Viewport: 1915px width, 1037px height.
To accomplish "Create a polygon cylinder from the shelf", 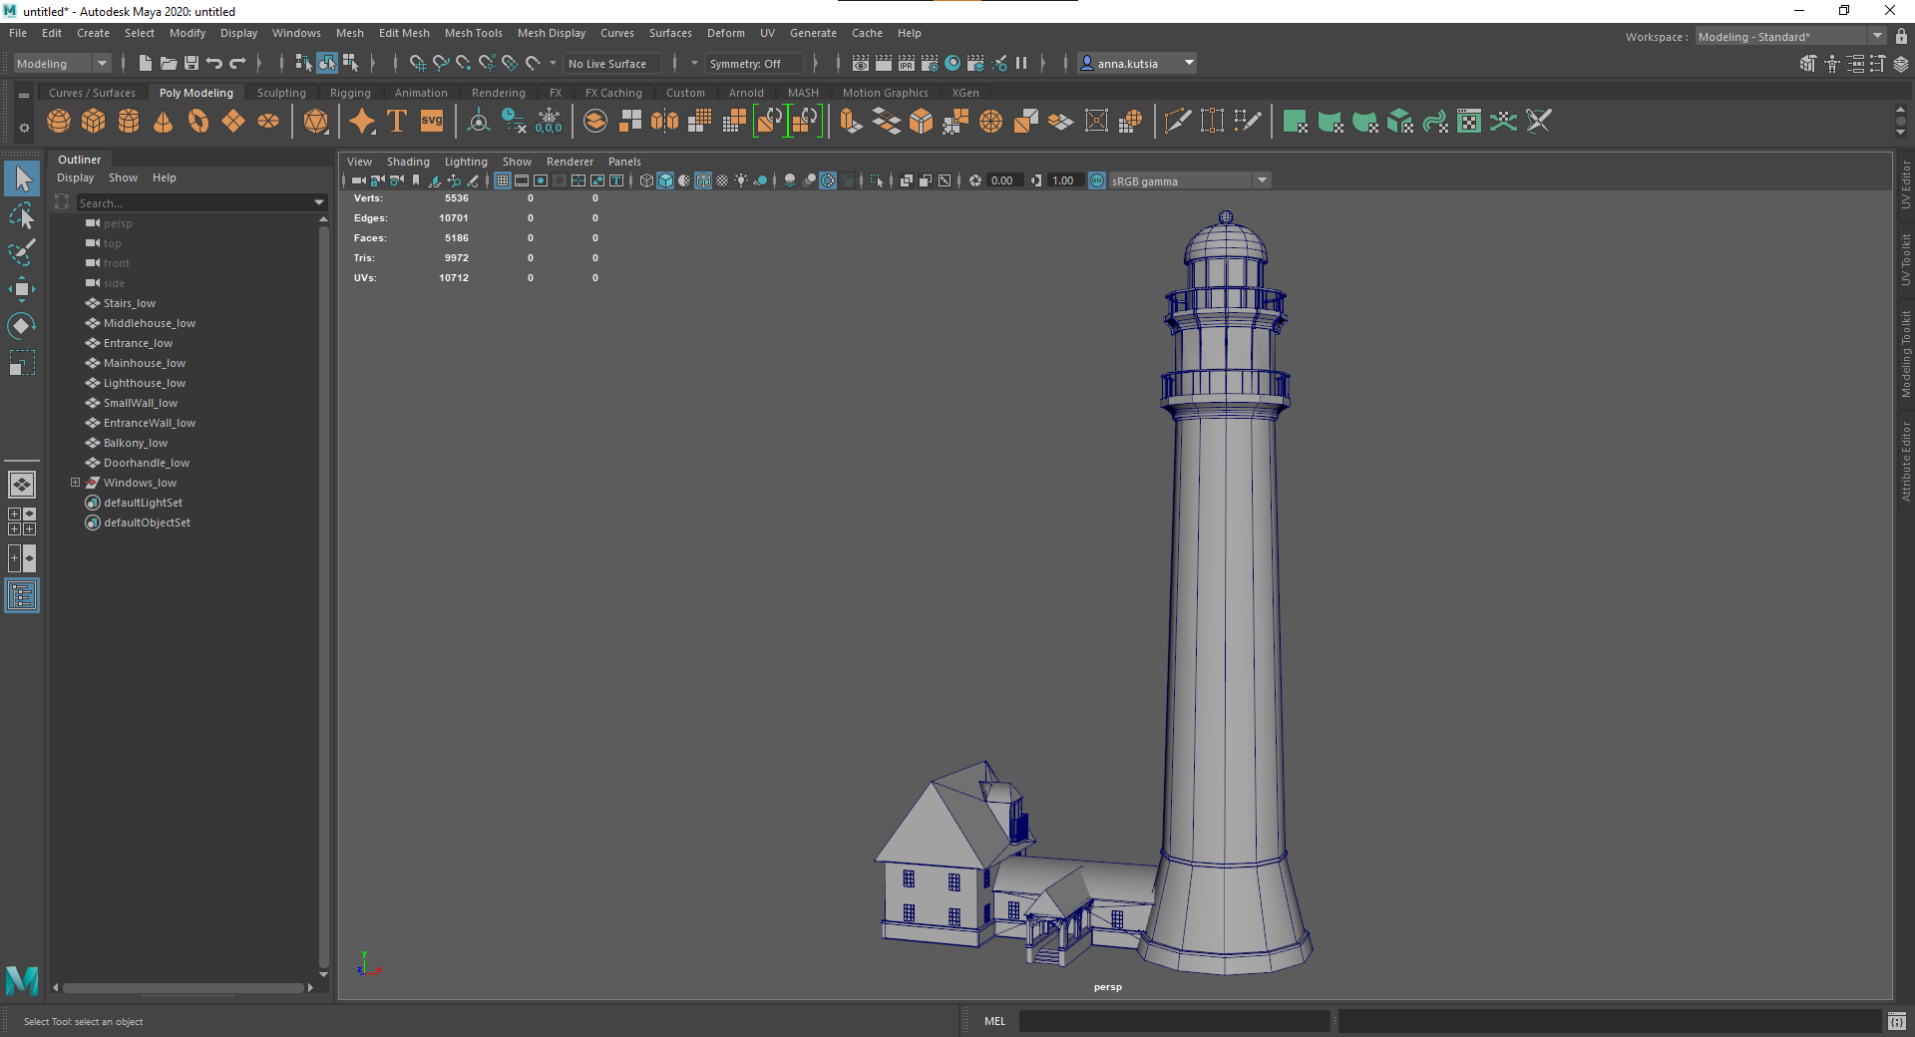I will tap(129, 122).
